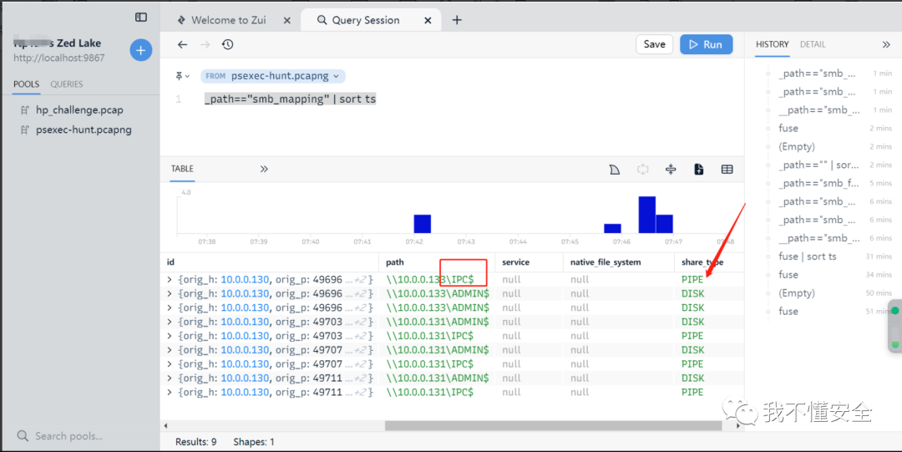Click the pin icon beside FROM
Image resolution: width=902 pixels, height=452 pixels.
point(182,76)
